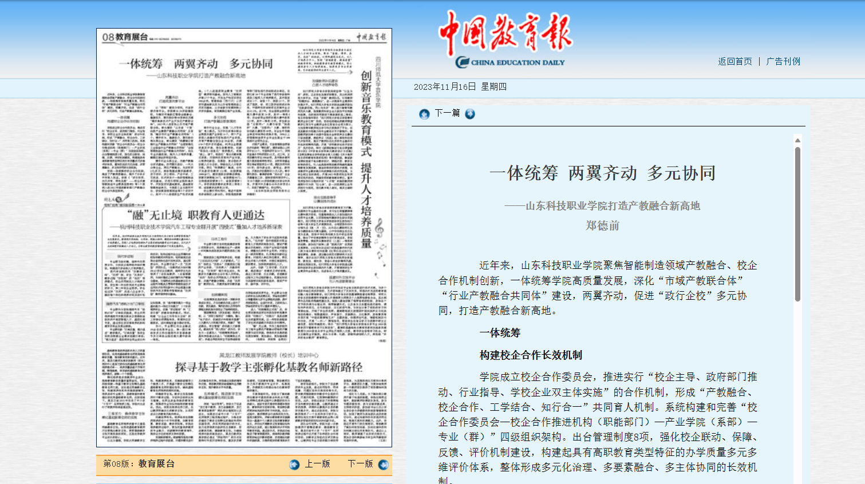Click the 08教育展台 header on page preview
The width and height of the screenshot is (865, 484).
pyautogui.click(x=125, y=37)
